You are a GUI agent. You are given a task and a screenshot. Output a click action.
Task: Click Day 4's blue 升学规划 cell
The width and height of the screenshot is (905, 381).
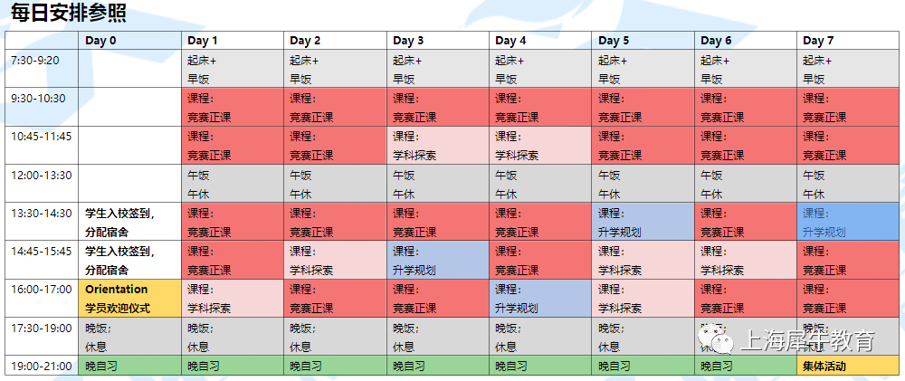(540, 298)
